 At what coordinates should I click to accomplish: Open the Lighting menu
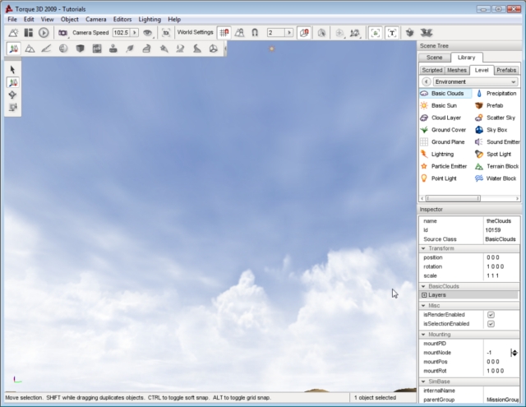pos(149,18)
